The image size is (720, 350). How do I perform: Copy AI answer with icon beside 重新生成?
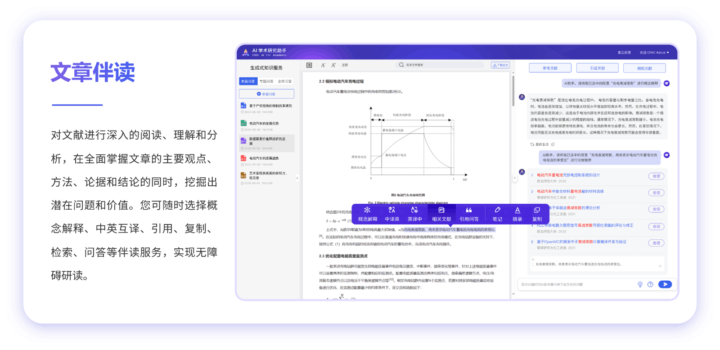pos(553,144)
